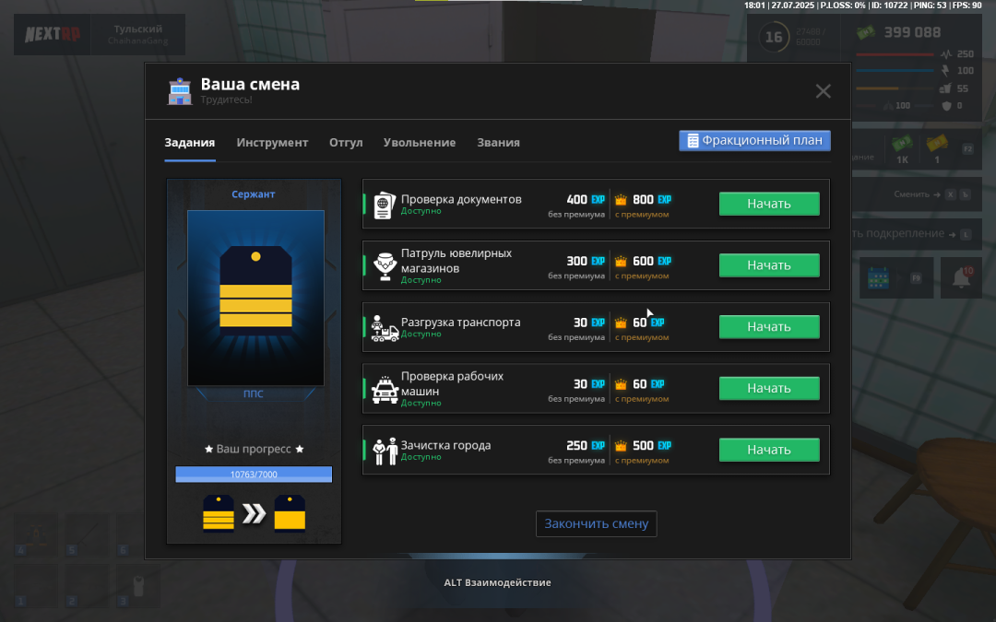Start the Зачистка города task
The image size is (996, 622).
[x=769, y=450]
